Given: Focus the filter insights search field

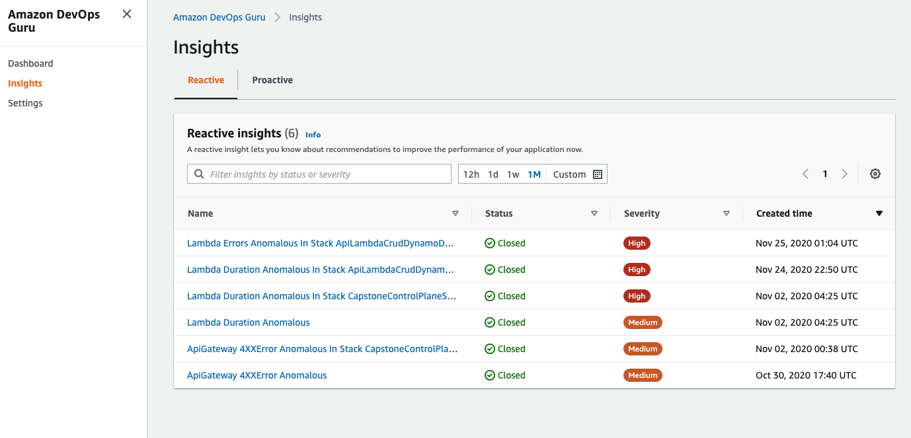Looking at the screenshot, I should coord(319,174).
